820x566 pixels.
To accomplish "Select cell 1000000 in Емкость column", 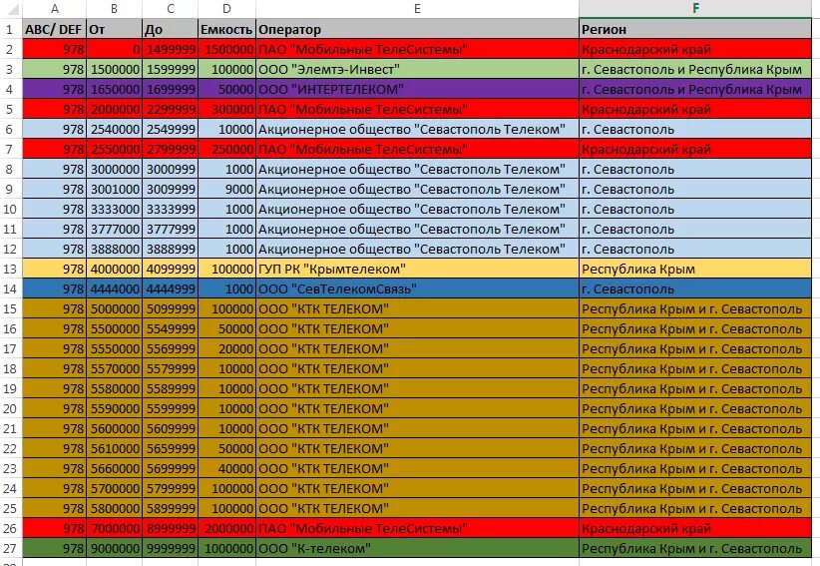I will pos(226,548).
